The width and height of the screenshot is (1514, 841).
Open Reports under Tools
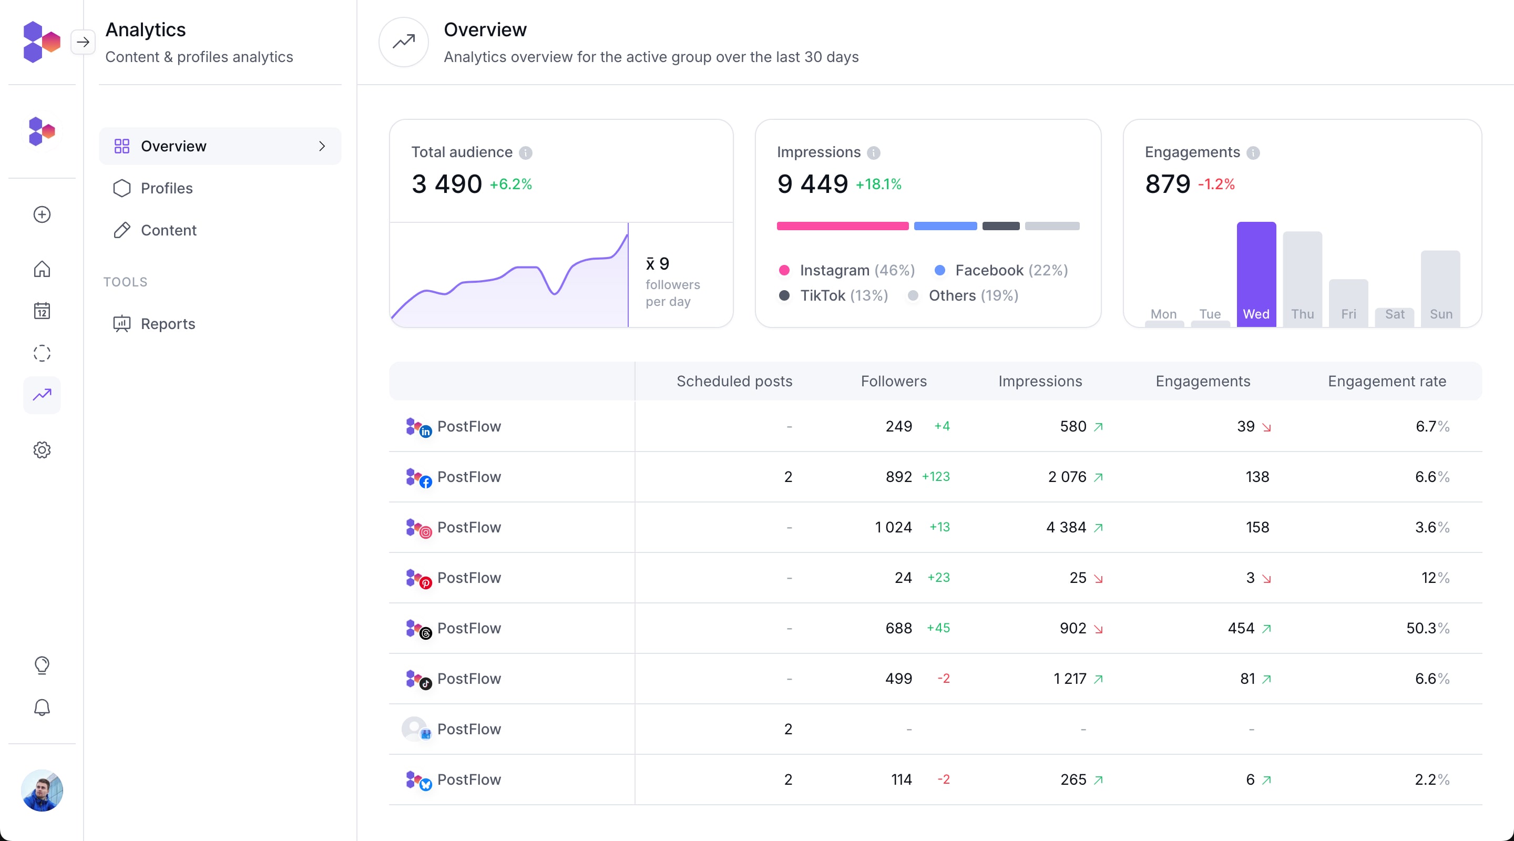(168, 324)
